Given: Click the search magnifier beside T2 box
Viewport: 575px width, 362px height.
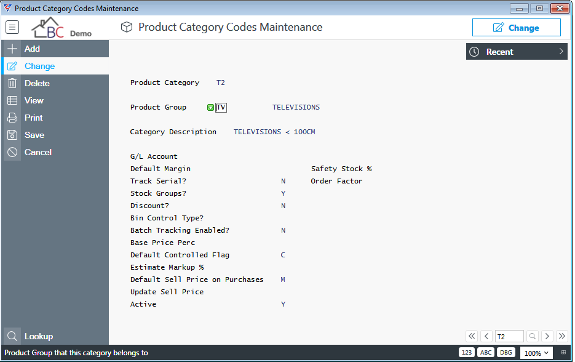Looking at the screenshot, I should tap(533, 336).
